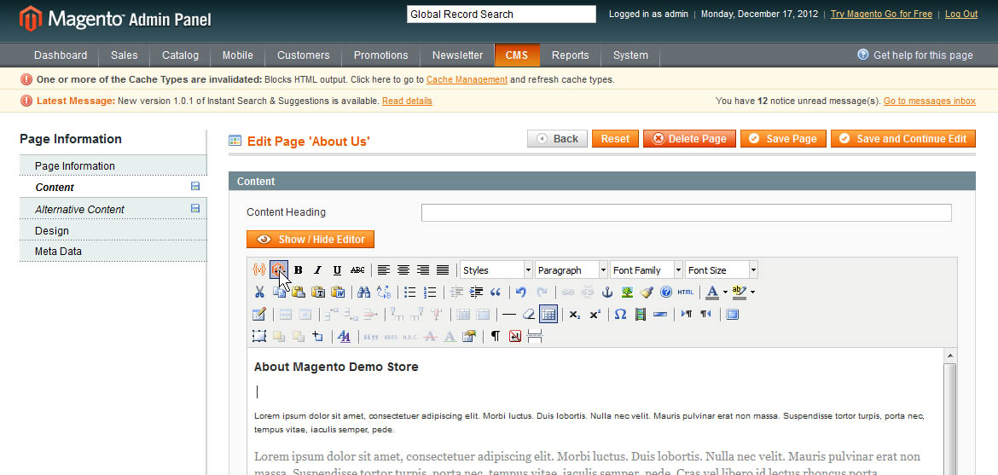
Task: Click the Copy icon in editor toolbar
Action: pos(279,293)
